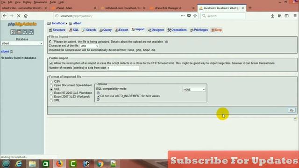The image size is (299, 168).
Task: Open the Designer tab
Action: coord(156,30)
